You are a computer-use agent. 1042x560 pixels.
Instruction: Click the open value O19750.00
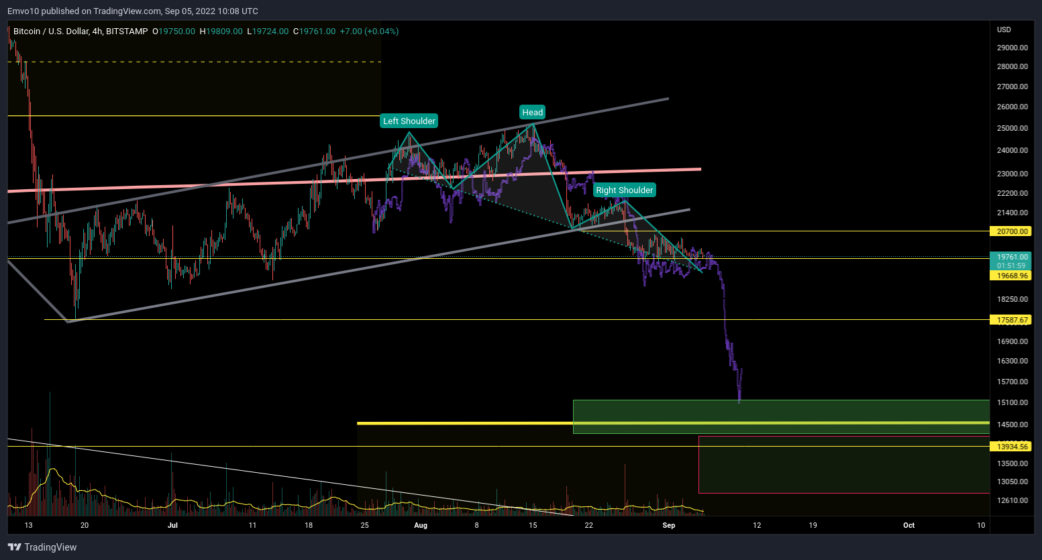pyautogui.click(x=174, y=32)
